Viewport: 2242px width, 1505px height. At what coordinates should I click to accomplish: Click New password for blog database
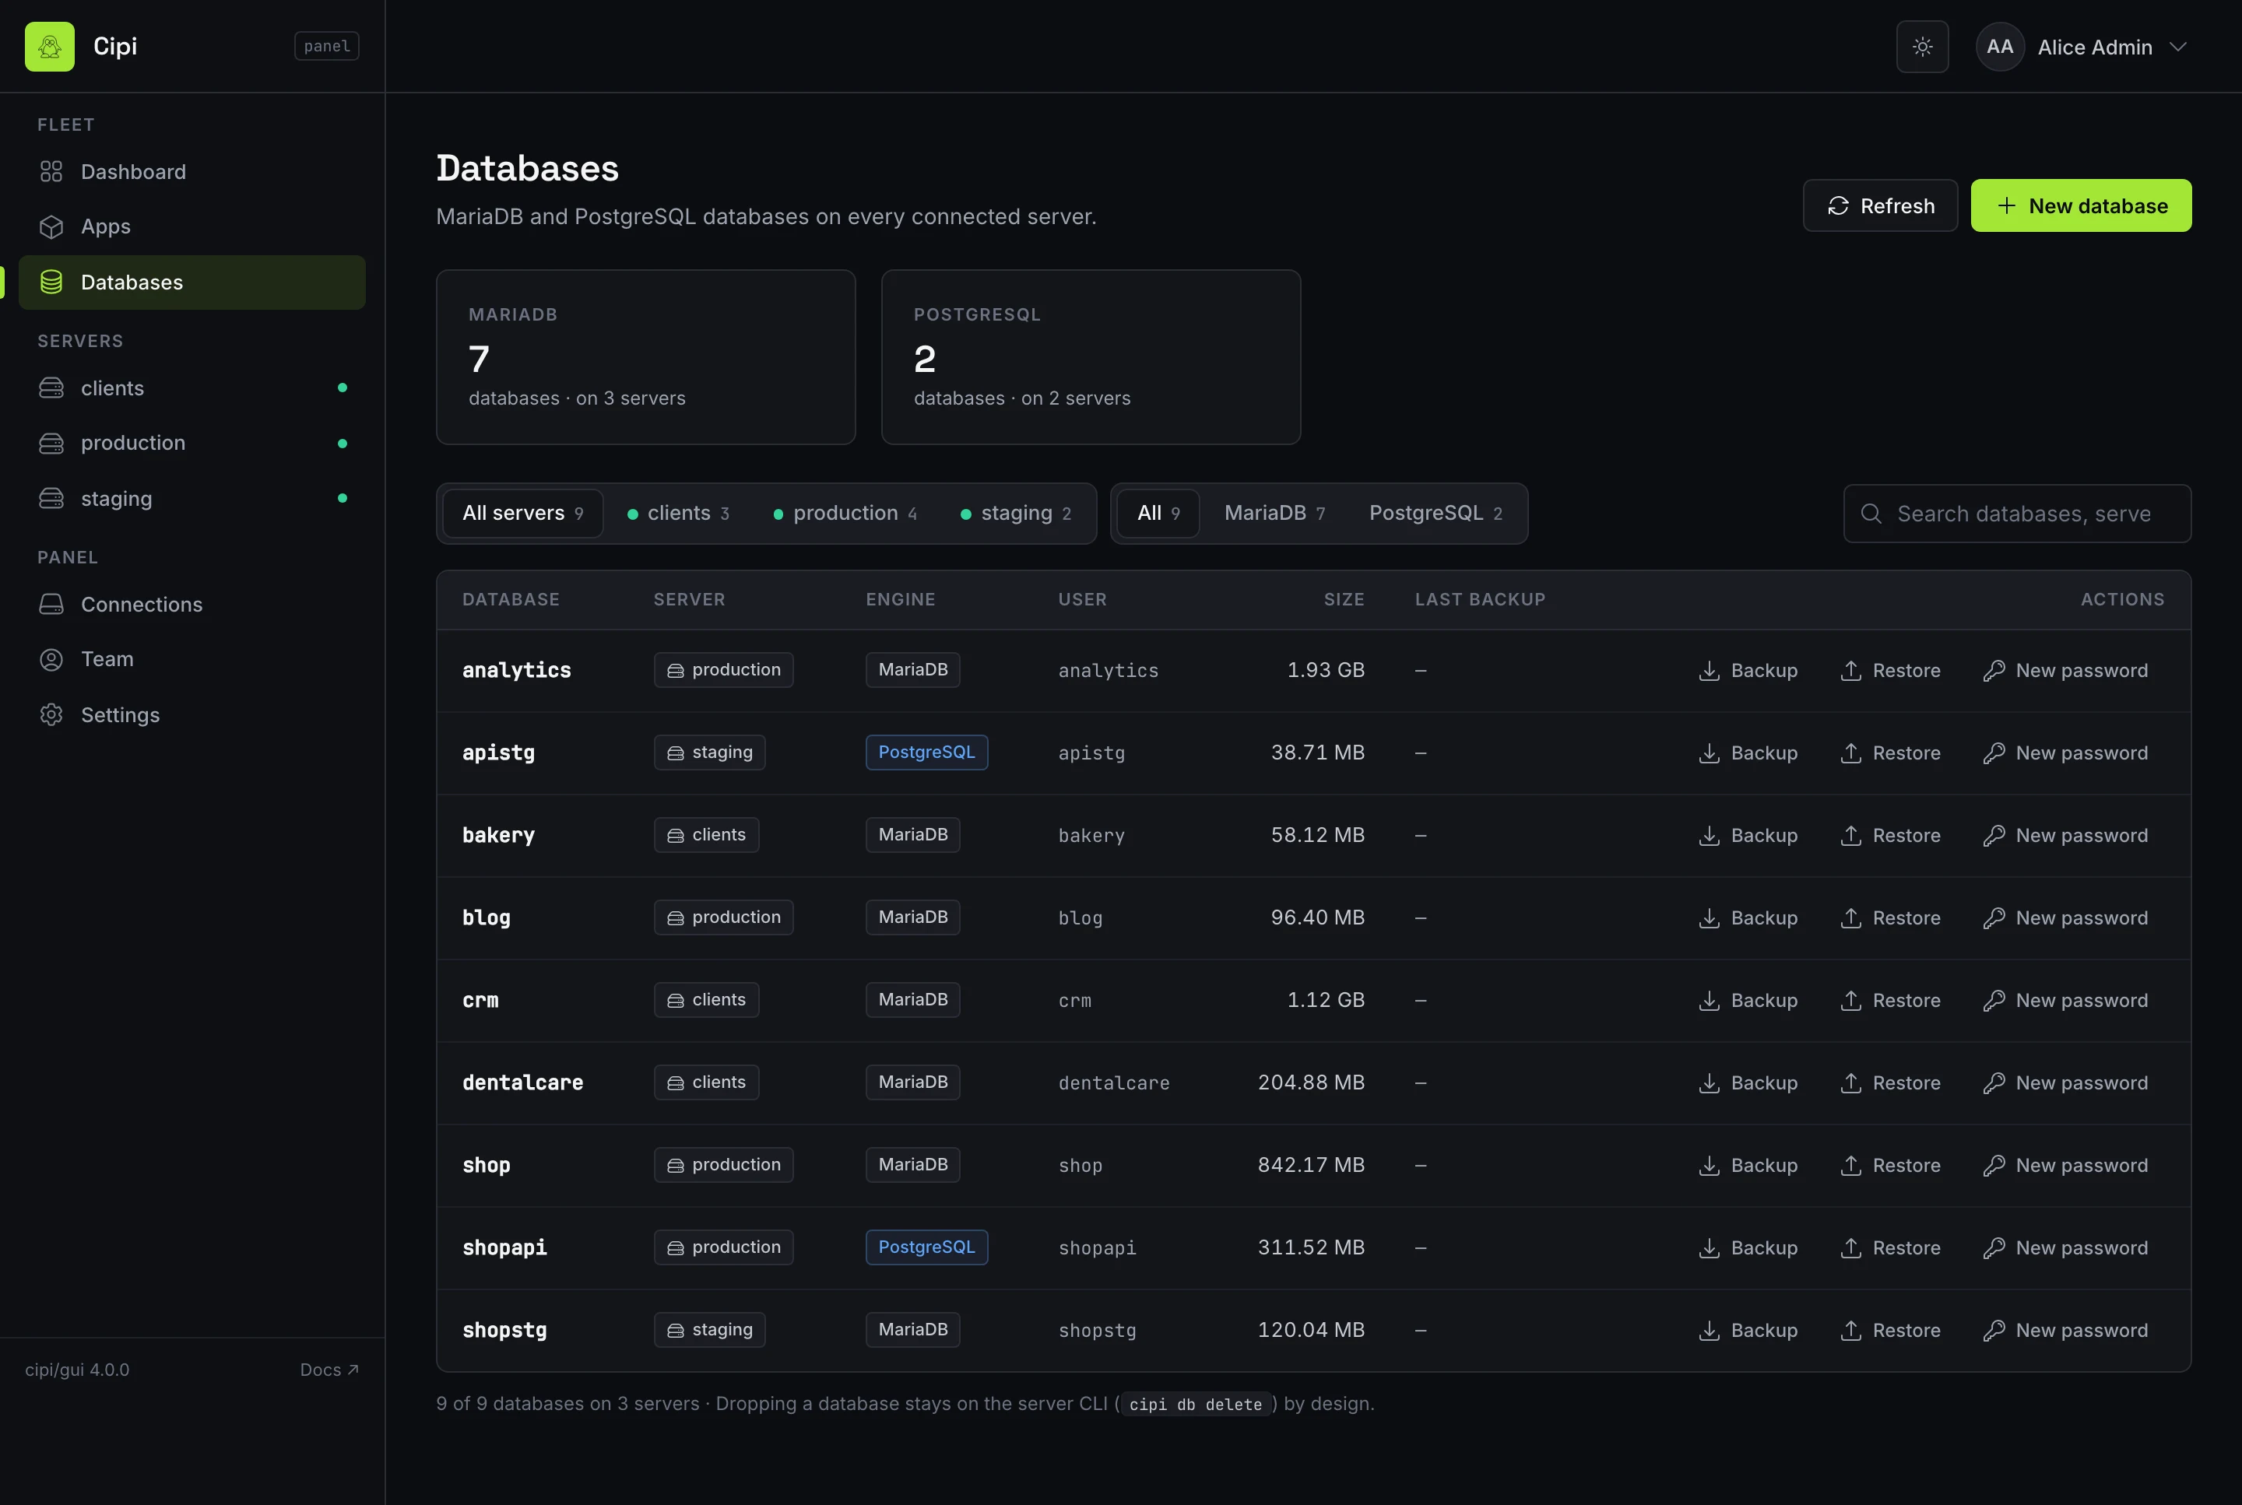coord(2065,917)
